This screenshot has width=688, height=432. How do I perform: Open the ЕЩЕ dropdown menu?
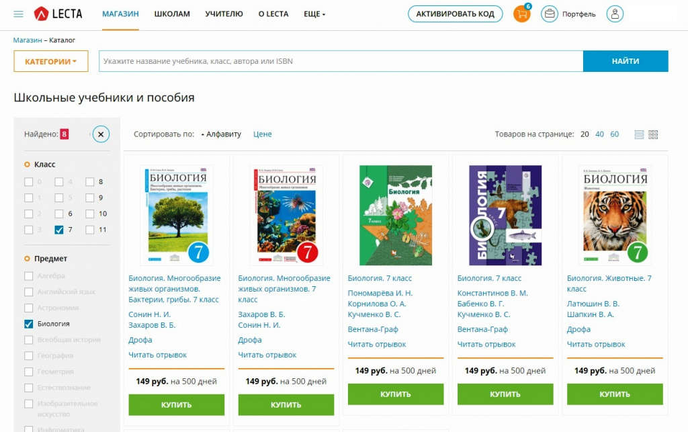click(314, 14)
